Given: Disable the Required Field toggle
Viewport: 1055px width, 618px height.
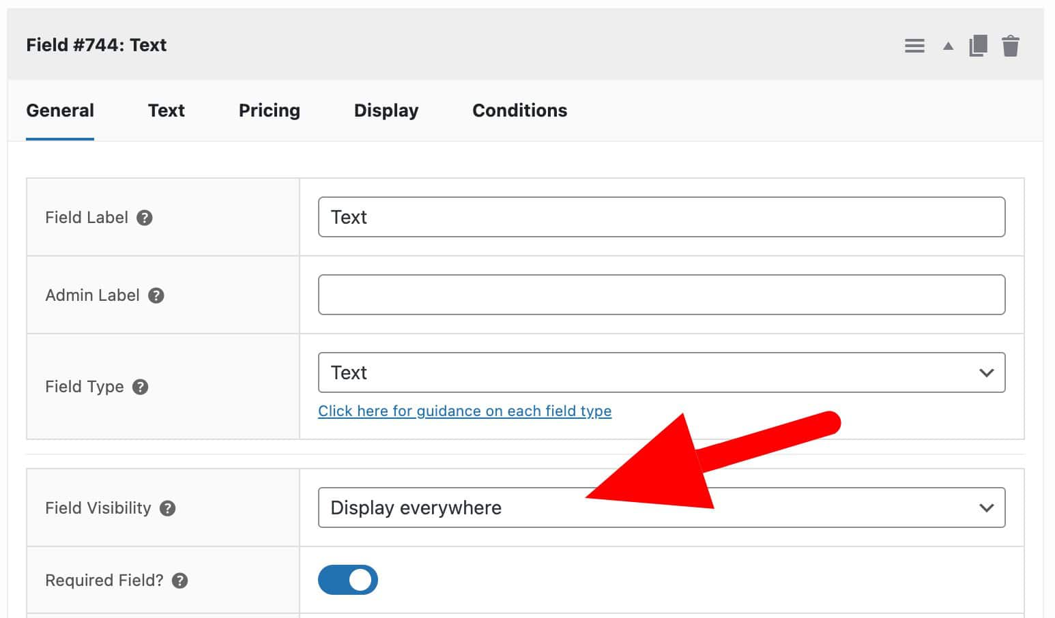Looking at the screenshot, I should [348, 579].
